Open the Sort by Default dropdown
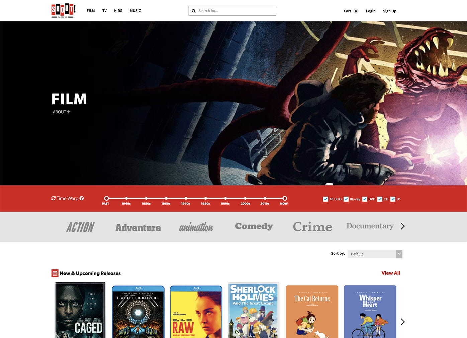The height and width of the screenshot is (338, 467). click(375, 254)
